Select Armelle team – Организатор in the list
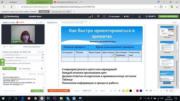 (16, 58)
